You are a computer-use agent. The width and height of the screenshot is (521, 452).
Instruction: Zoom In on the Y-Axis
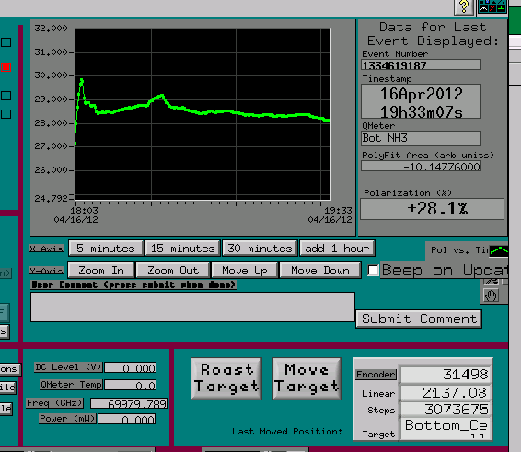(x=101, y=271)
